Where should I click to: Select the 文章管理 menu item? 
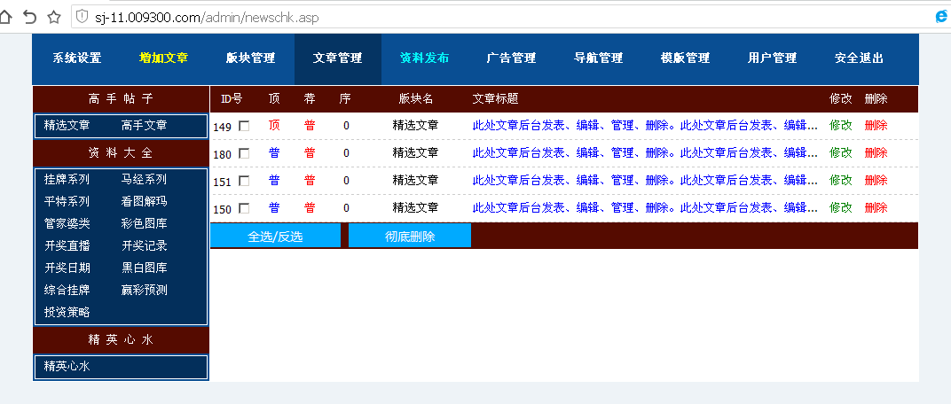(338, 58)
